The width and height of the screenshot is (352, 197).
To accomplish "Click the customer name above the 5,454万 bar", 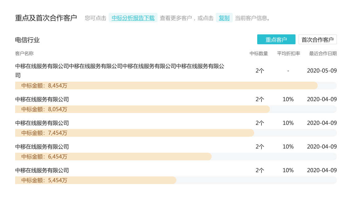I will click(x=42, y=171).
